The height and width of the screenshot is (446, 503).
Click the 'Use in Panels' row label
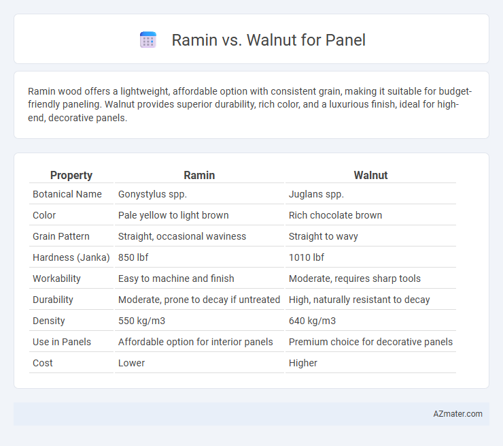point(62,342)
